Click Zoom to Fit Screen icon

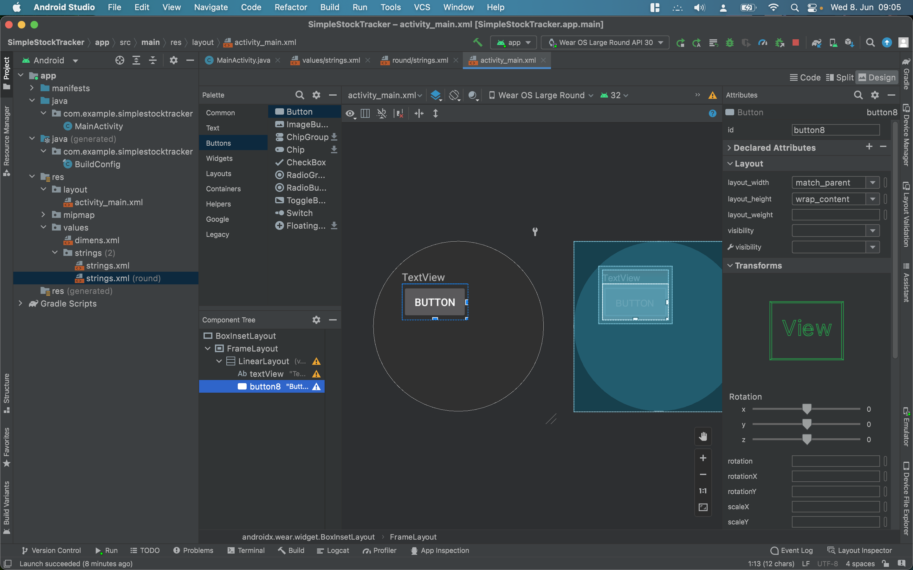[x=703, y=507]
